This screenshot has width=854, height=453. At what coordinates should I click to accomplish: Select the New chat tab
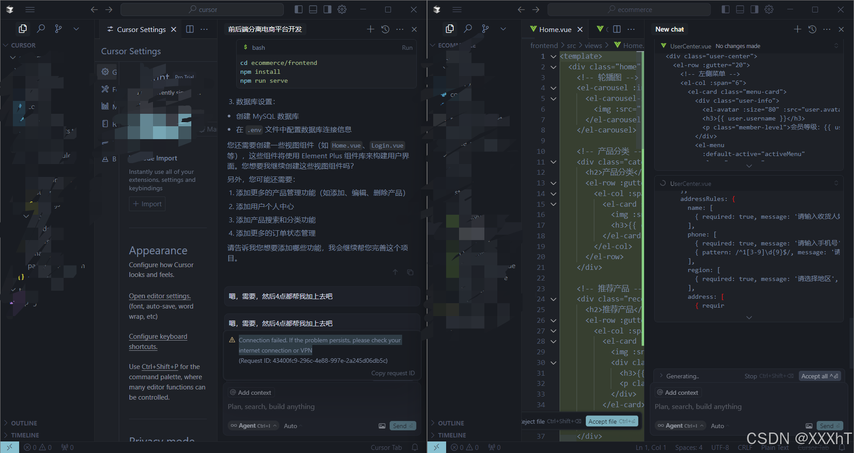(669, 29)
